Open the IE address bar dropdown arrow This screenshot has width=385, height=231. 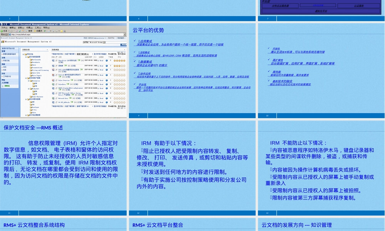pos(125,34)
